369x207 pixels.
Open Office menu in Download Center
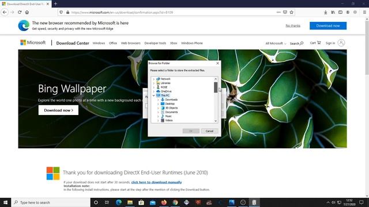click(113, 43)
